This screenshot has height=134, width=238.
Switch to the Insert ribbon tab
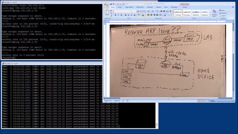pos(120,7)
